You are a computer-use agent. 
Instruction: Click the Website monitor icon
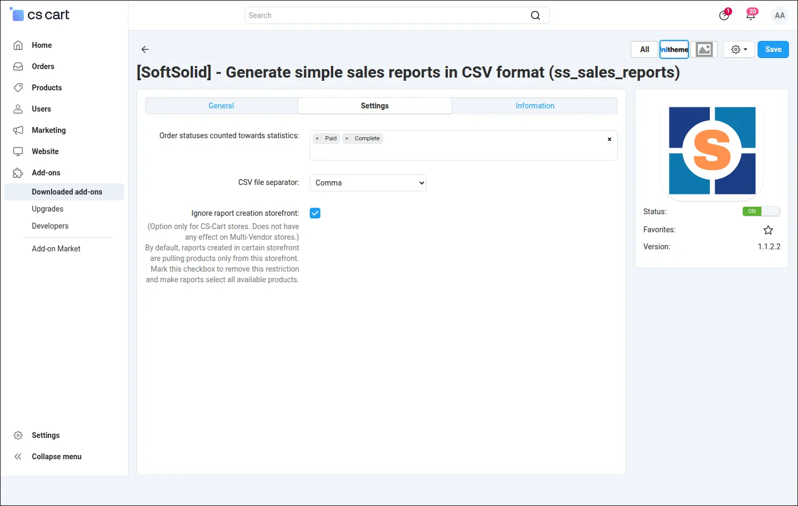click(x=18, y=151)
